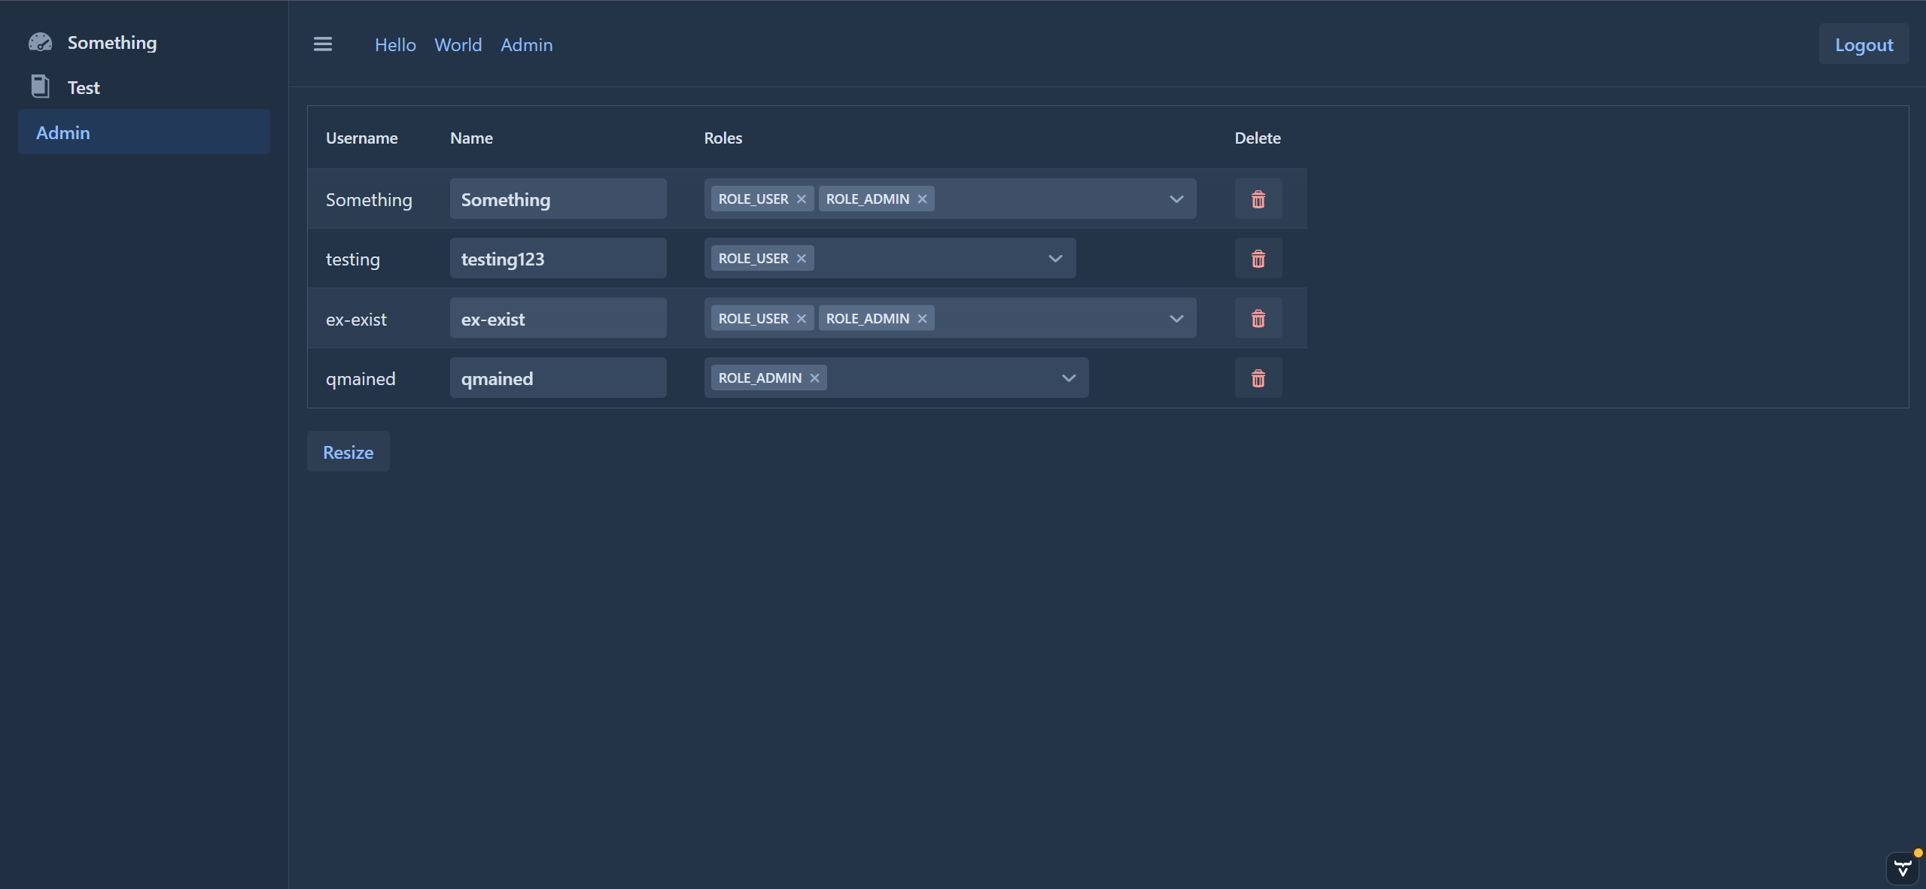
Task: Click the Logout button
Action: 1863,45
